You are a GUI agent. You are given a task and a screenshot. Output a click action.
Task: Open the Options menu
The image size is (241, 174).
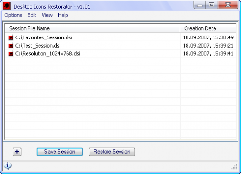pos(13,15)
